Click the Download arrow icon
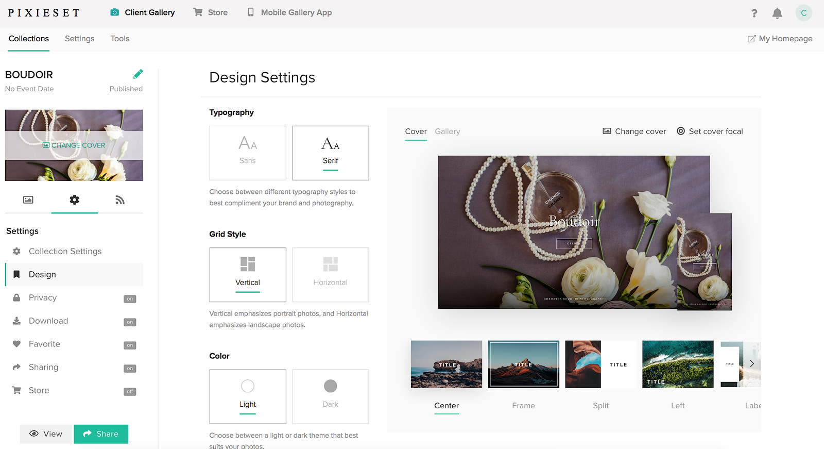The image size is (824, 449). 16,321
